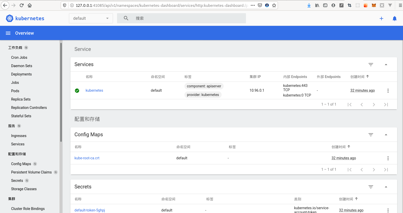
Task: Click the search input field
Action: tap(187, 18)
